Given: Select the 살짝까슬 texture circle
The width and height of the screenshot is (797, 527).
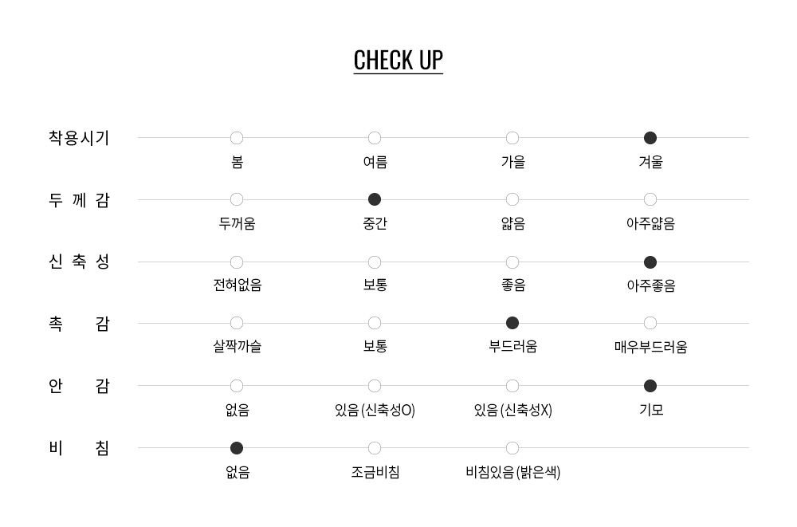Looking at the screenshot, I should tap(237, 323).
